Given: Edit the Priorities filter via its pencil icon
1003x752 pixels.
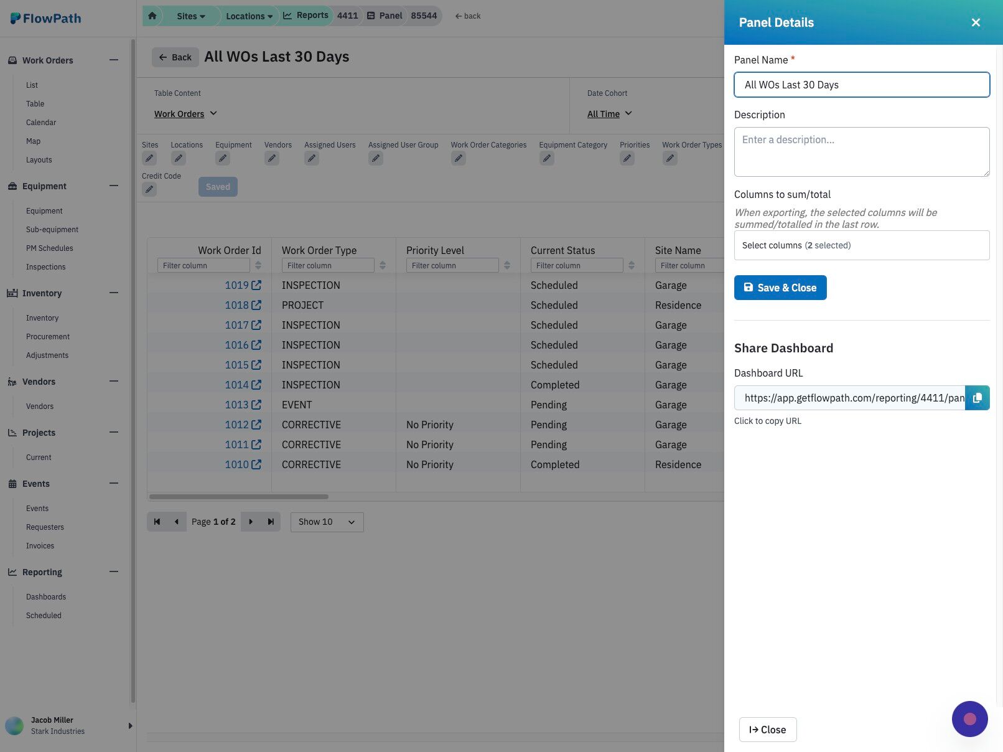Looking at the screenshot, I should tap(627, 159).
